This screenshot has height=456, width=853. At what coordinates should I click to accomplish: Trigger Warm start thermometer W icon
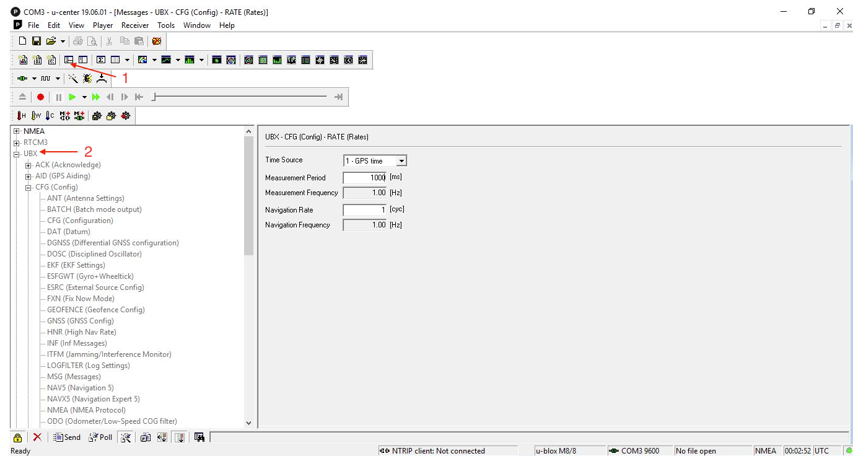pos(36,116)
